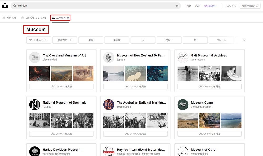Open first Cleveland Museum volcano painting thumbnail
Image resolution: width=263 pixels, height=156 pixels.
pyautogui.click(x=39, y=73)
